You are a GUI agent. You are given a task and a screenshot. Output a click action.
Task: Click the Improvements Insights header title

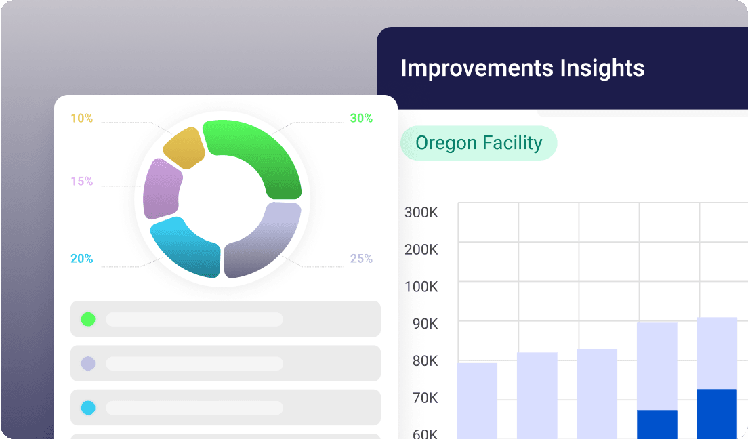(x=522, y=68)
